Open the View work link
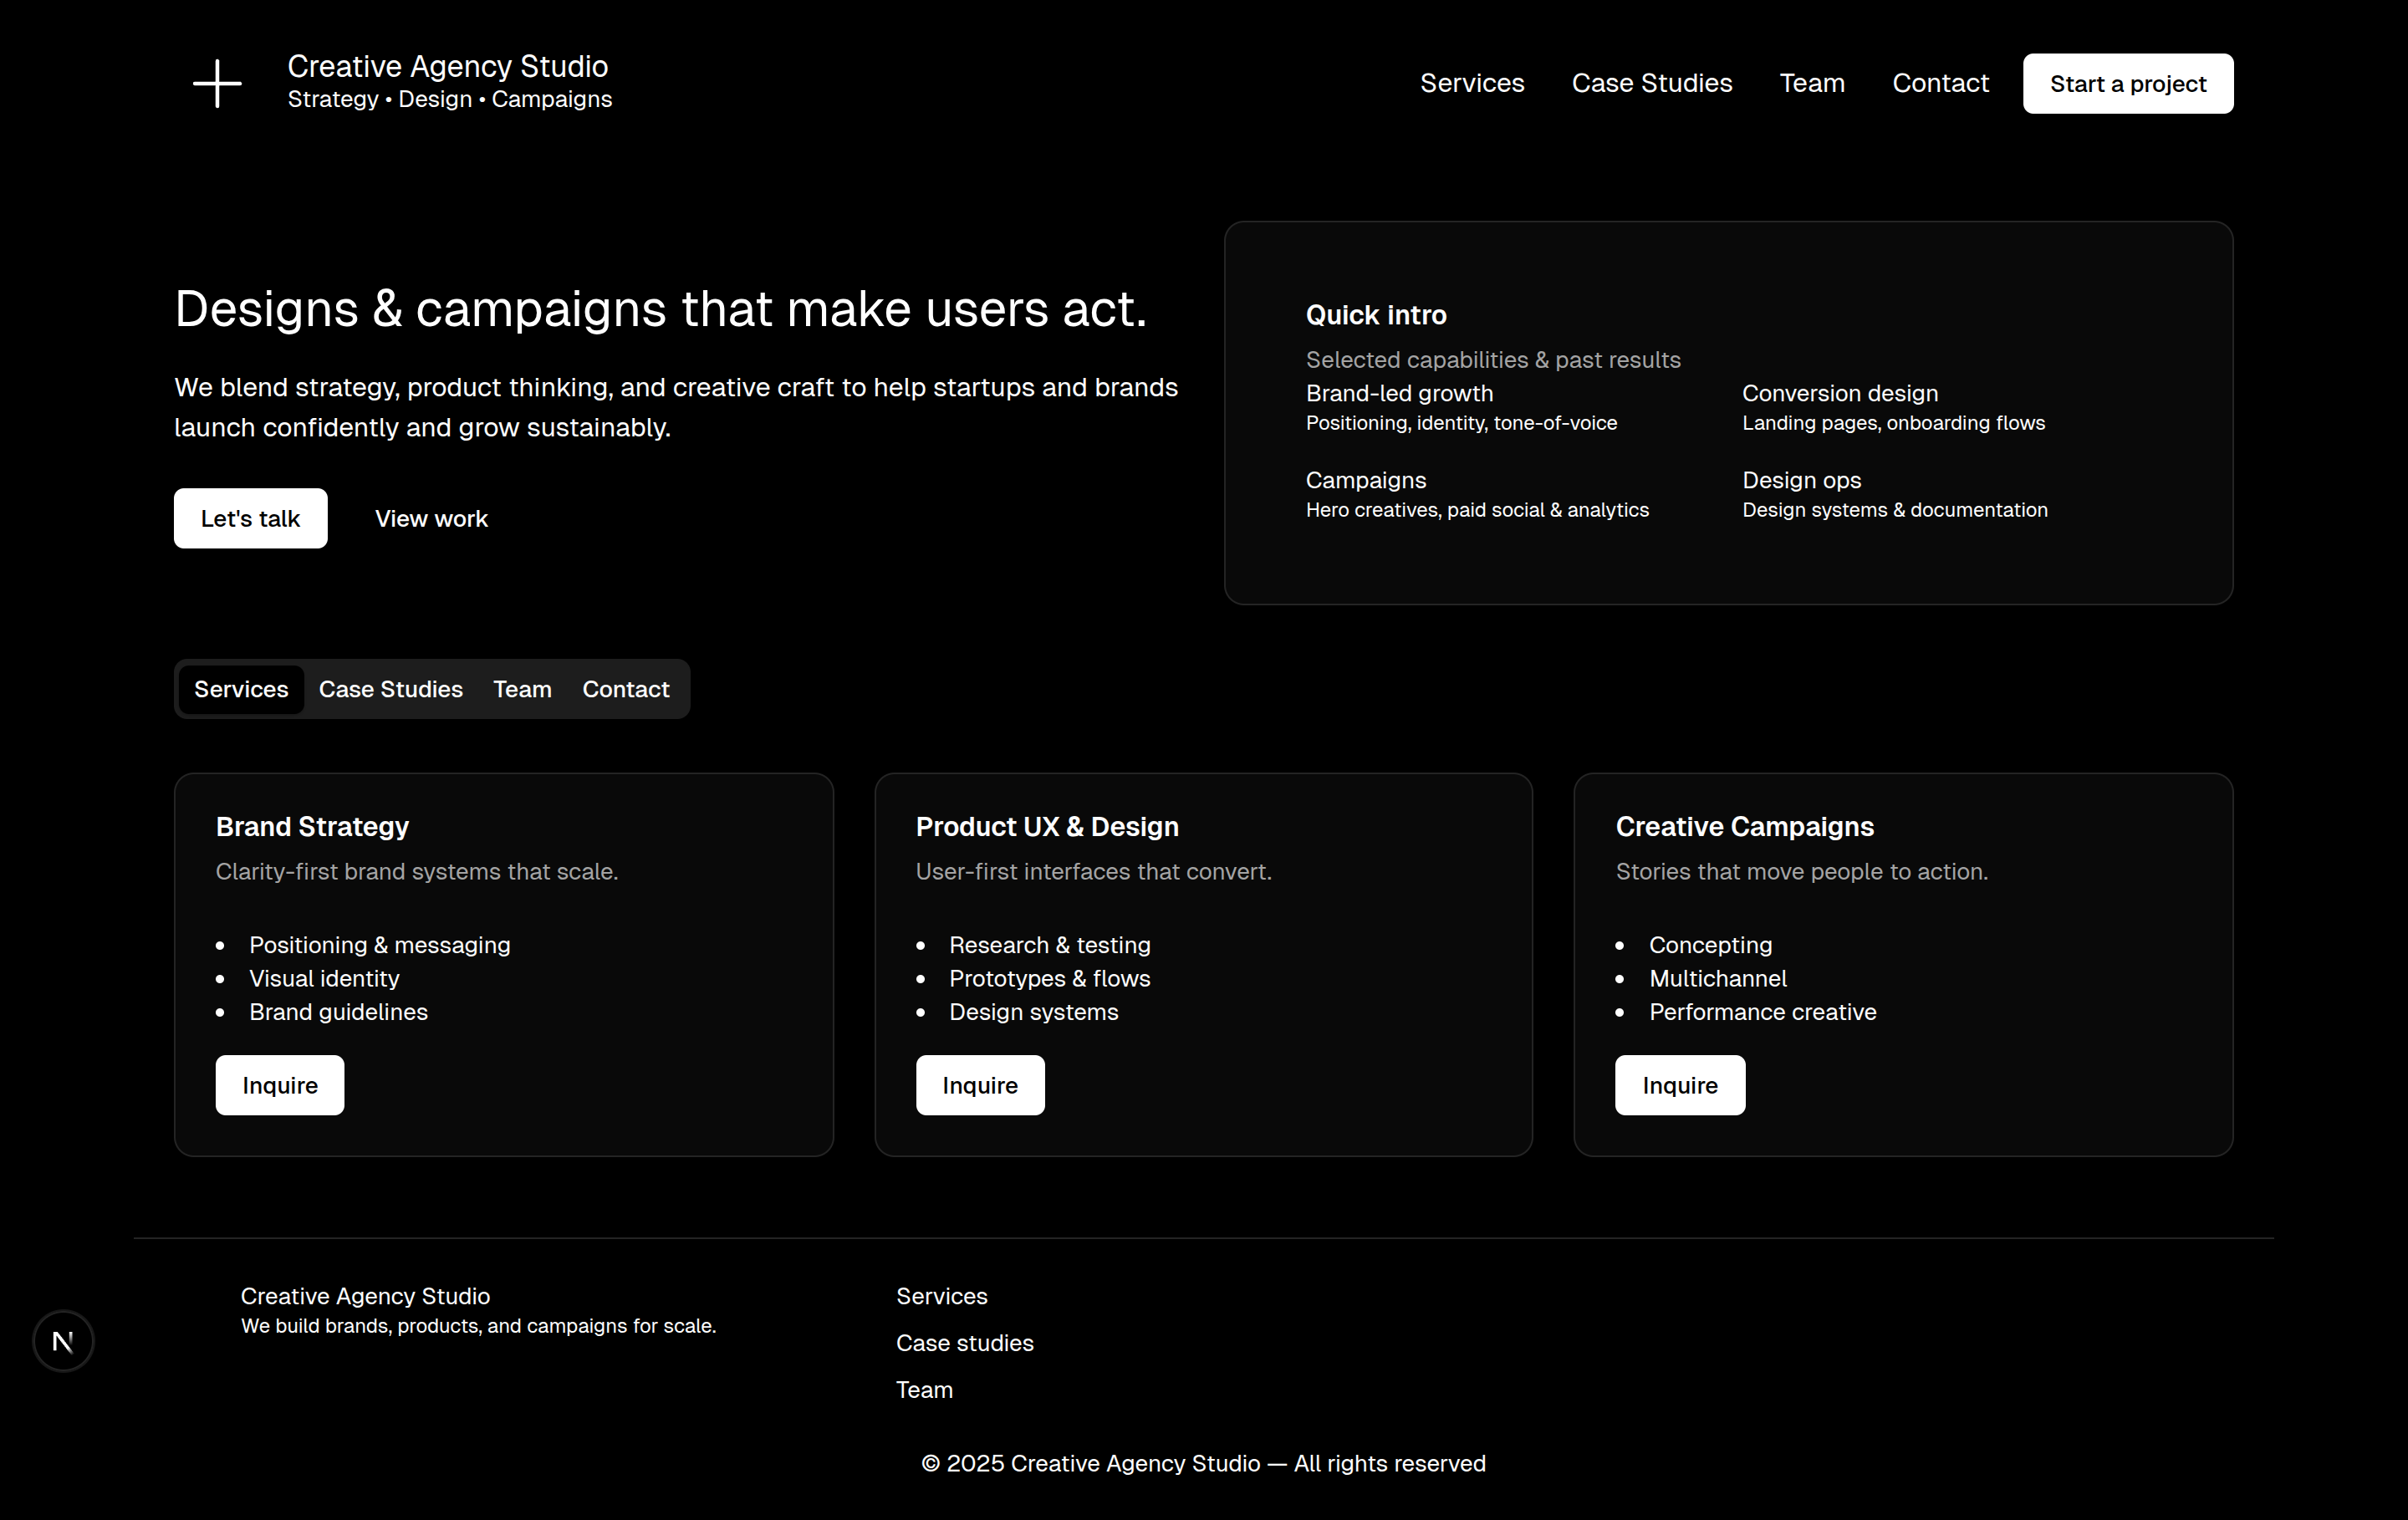Viewport: 2408px width, 1520px height. click(x=431, y=518)
